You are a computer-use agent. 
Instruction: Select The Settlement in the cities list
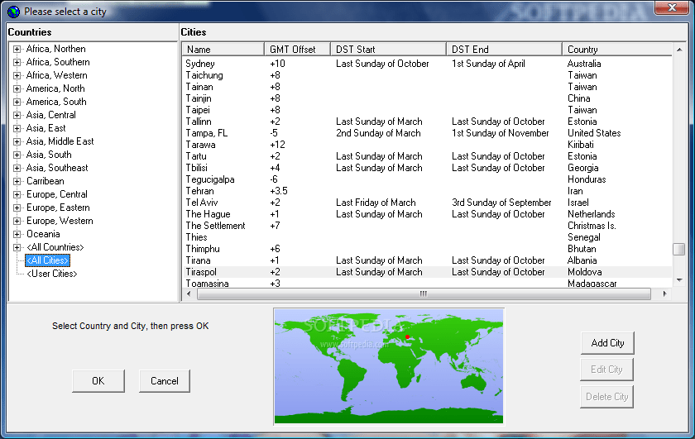[215, 226]
